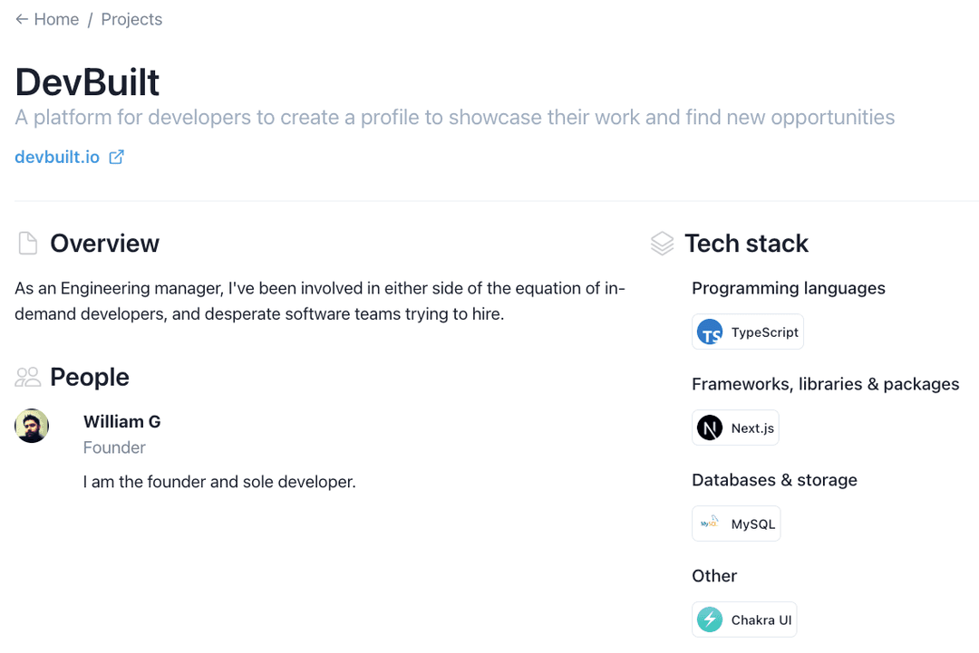Image resolution: width=979 pixels, height=653 pixels.
Task: Click the DevBuilt project title
Action: tap(88, 82)
